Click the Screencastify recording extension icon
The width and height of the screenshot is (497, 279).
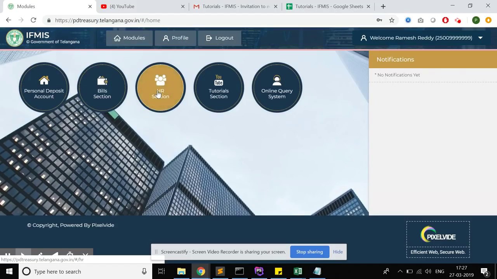458,20
